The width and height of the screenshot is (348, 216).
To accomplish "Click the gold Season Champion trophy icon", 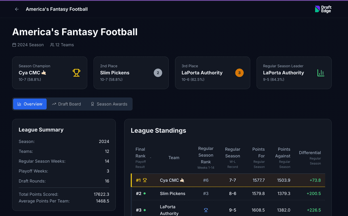I will click(x=76, y=73).
